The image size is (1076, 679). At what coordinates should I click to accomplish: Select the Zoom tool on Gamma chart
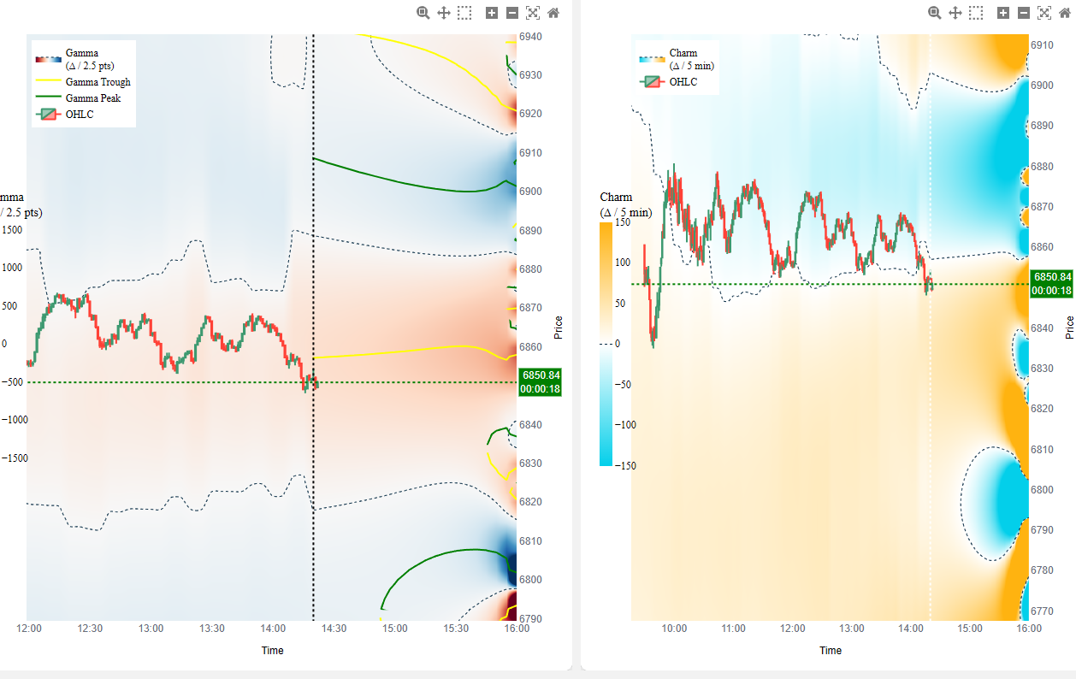point(423,13)
